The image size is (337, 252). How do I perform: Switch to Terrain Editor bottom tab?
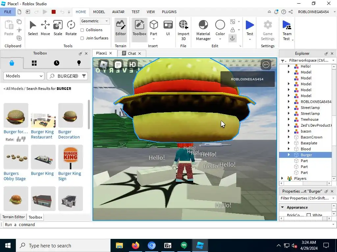point(13,217)
